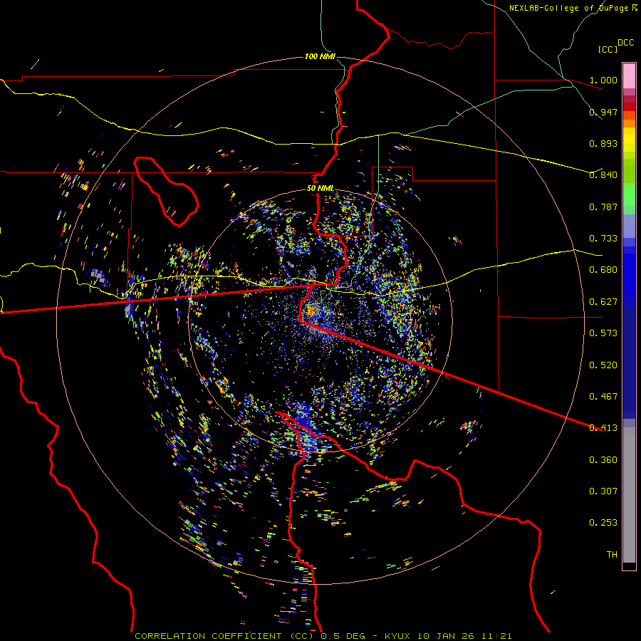The image size is (641, 641).
Task: Select the 0.733 legend value
Action: [x=603, y=239]
